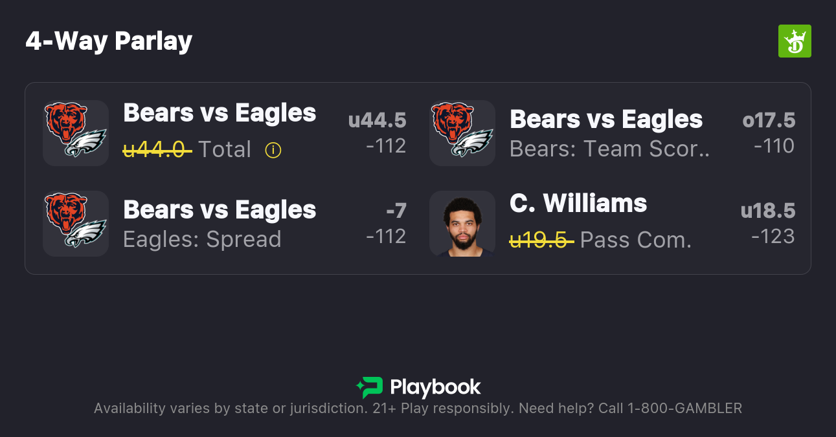Click the DraftKings logo icon
836x437 pixels.
pyautogui.click(x=795, y=41)
